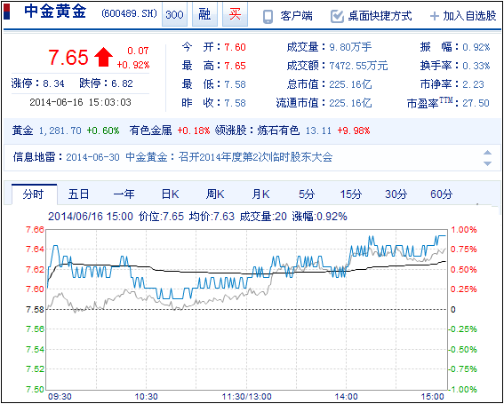Viewport: 504px width, 404px height.
Task: Click the plus icon to add to watchlist
Action: tap(435, 16)
